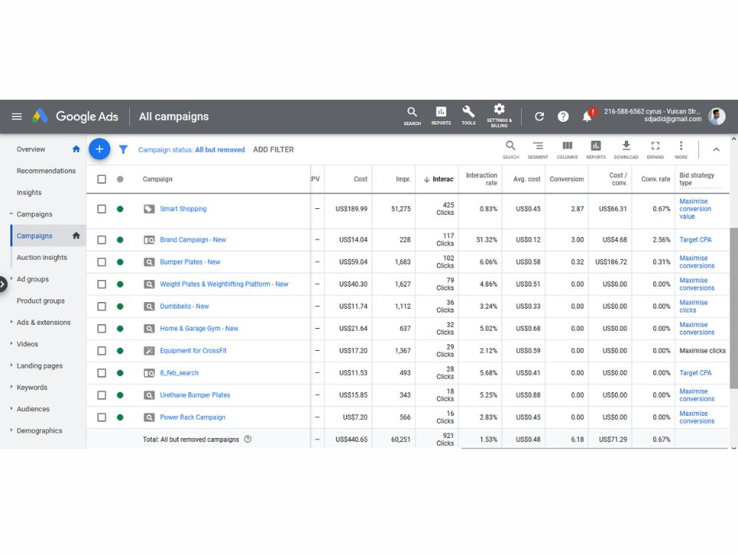Viewport: 738px width, 554px height.
Task: Expand Ads & extensions in sidebar
Action: (x=11, y=322)
